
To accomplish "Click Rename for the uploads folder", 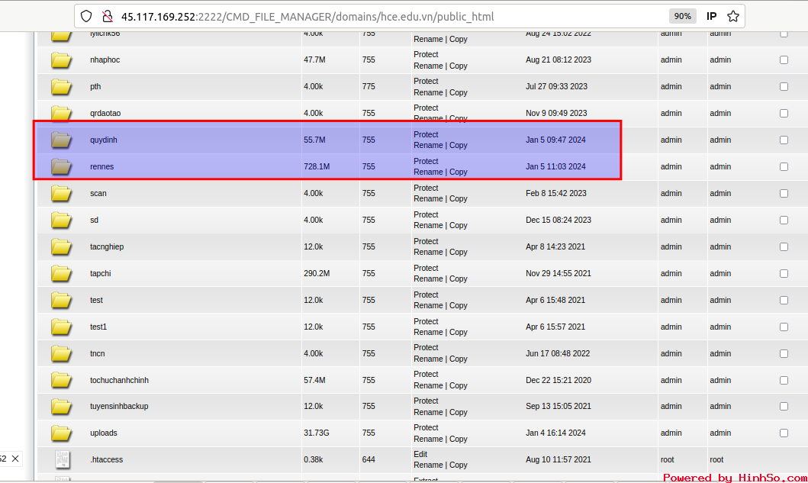I will (x=428, y=439).
